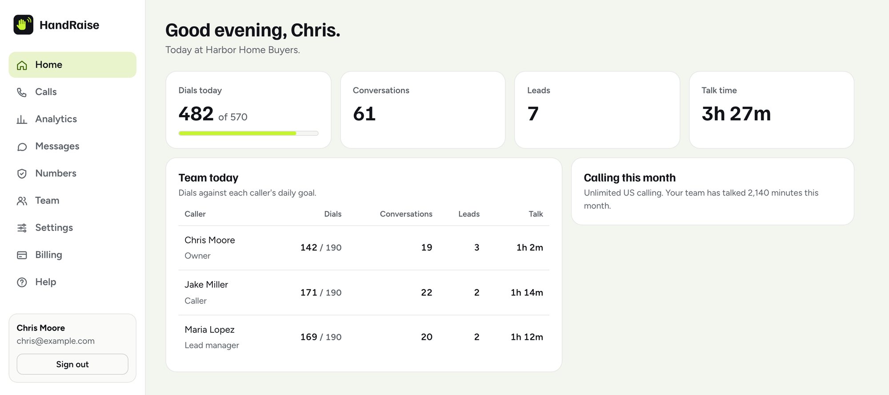Click the Calling this month heading
This screenshot has height=395, width=889.
click(x=629, y=178)
